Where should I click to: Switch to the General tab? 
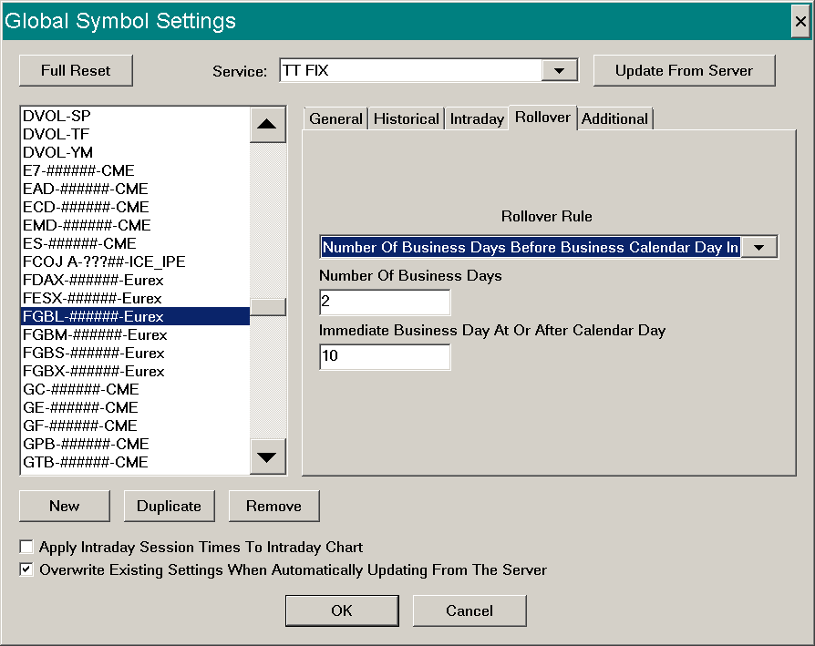tap(335, 119)
